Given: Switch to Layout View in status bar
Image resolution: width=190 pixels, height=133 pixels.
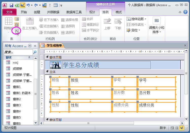Looking at the screenshot, I should [x=177, y=128].
